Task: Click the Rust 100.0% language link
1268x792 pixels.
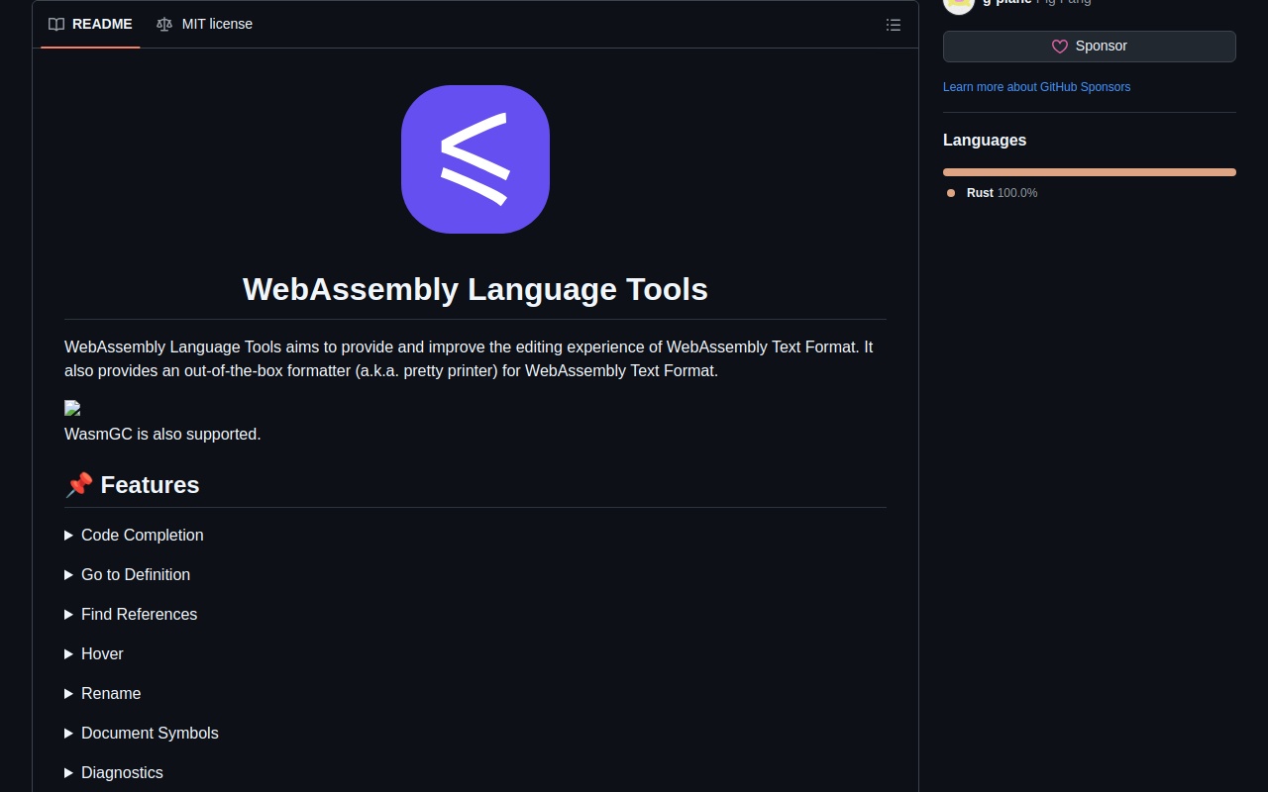Action: 1002,193
